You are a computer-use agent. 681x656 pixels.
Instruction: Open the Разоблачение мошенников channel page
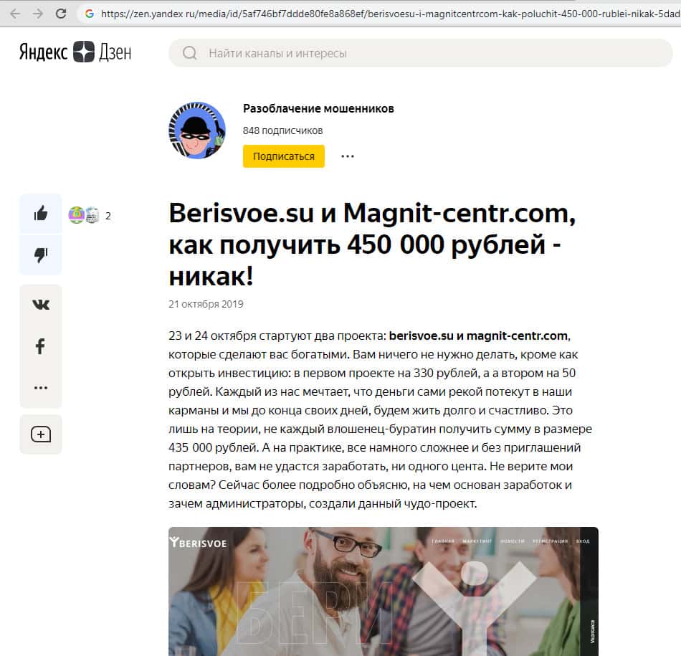tap(318, 108)
